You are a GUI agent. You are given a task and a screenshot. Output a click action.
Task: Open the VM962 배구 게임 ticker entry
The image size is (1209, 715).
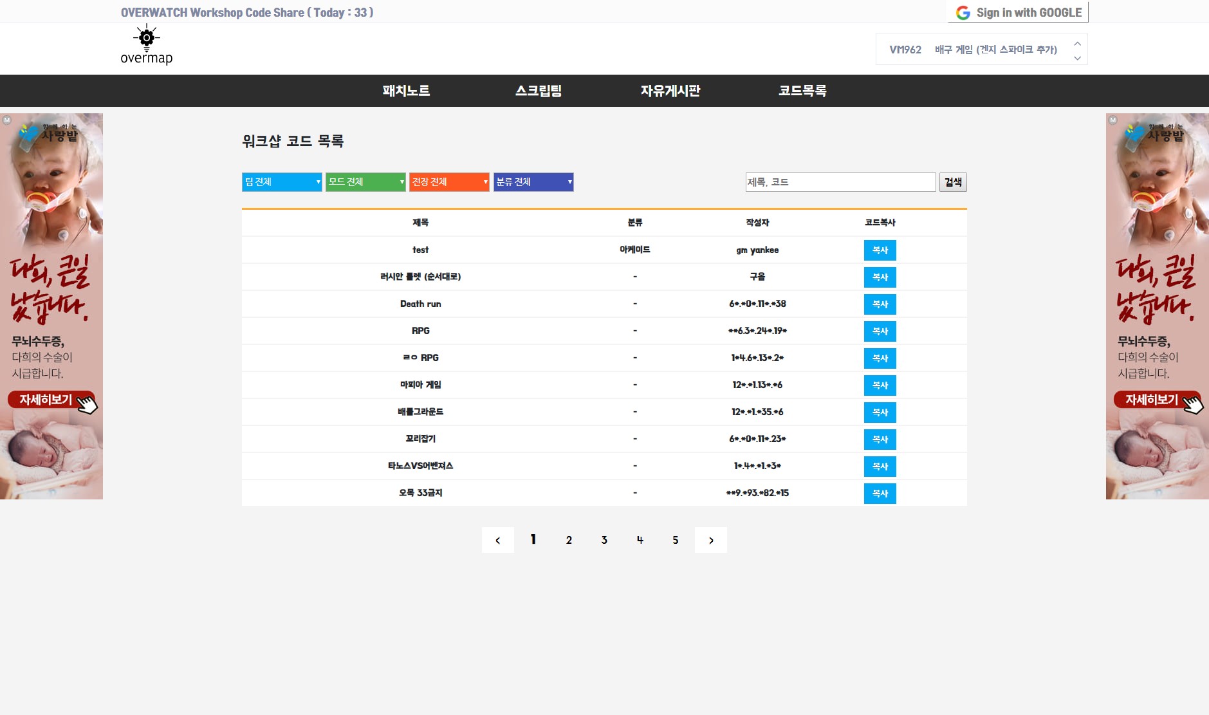(x=973, y=50)
